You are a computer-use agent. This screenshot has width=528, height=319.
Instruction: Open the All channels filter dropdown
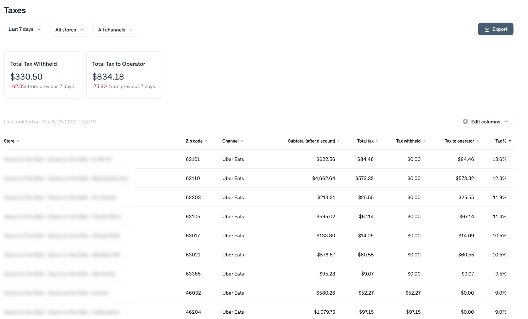(116, 30)
